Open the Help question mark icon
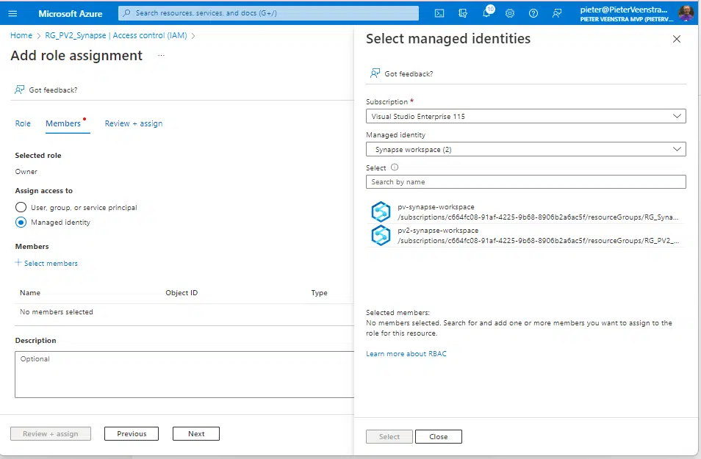701x459 pixels. [533, 13]
